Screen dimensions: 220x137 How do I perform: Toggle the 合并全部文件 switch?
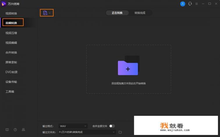coord(112,126)
